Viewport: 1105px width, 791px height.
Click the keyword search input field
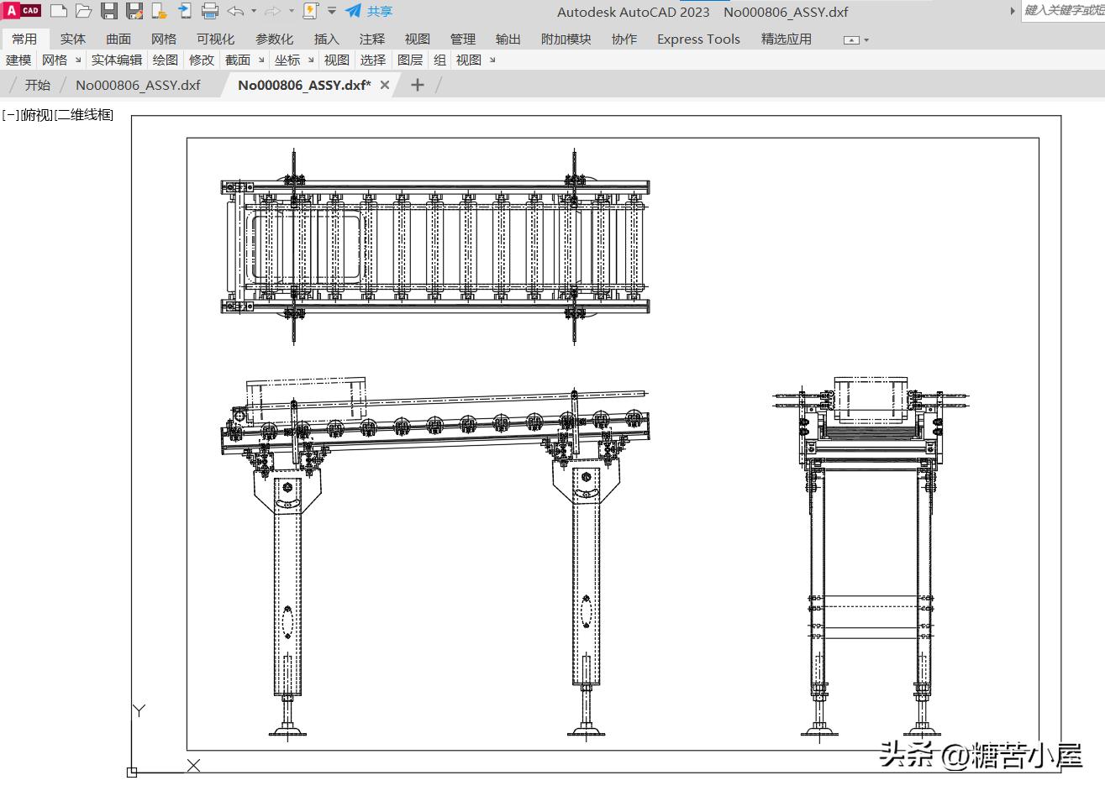tap(1062, 11)
